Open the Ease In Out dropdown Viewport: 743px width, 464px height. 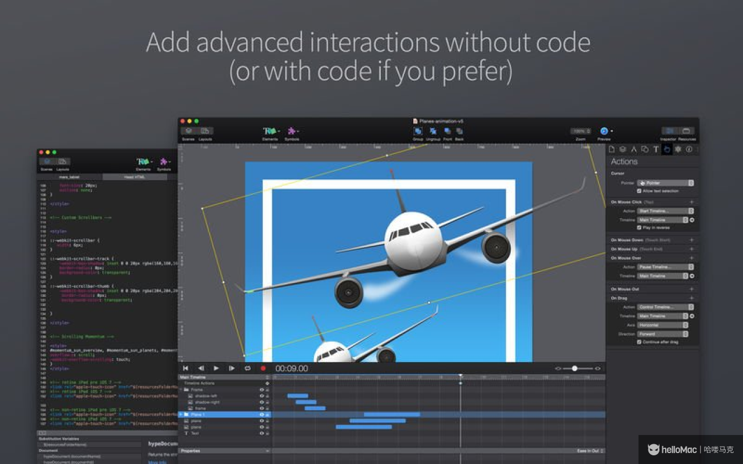point(590,451)
